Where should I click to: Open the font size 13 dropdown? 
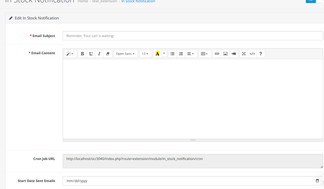(145, 54)
